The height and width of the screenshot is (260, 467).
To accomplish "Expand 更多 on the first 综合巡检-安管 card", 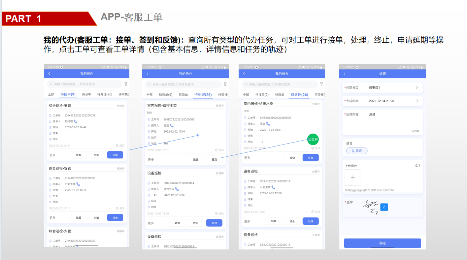I will pyautogui.click(x=52, y=155).
